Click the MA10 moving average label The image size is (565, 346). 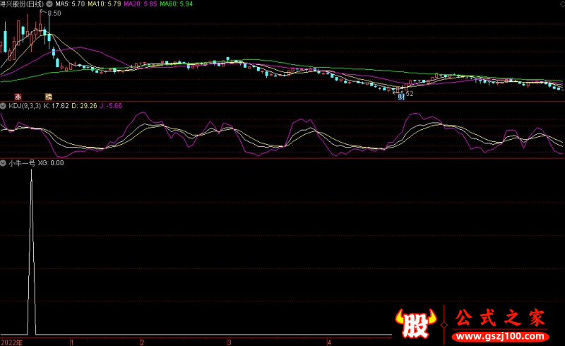tap(104, 4)
